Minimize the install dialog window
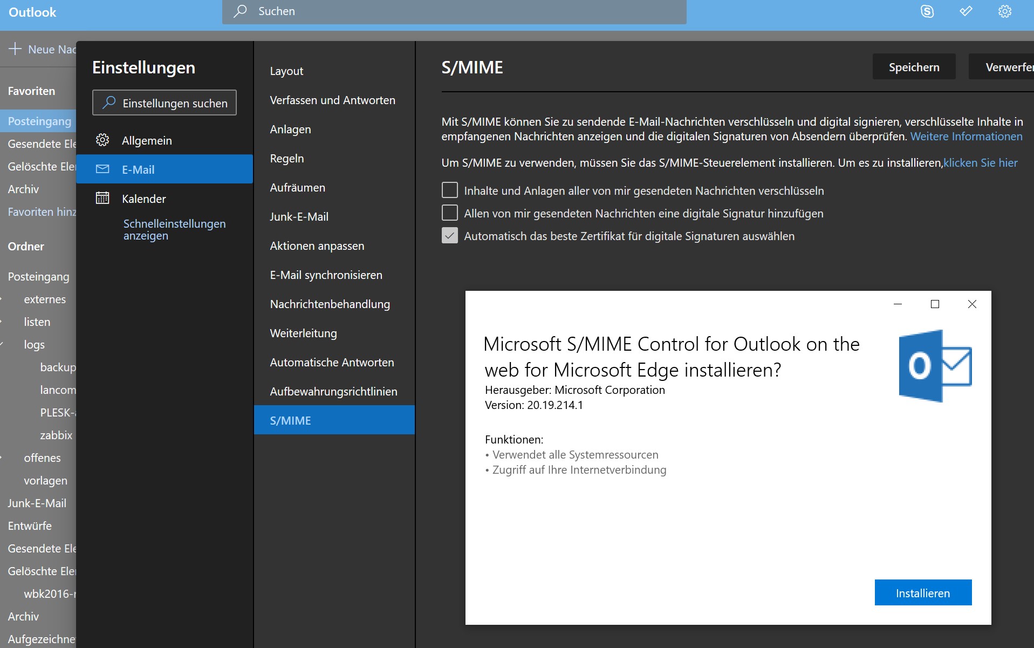Viewport: 1034px width, 648px height. 898,304
